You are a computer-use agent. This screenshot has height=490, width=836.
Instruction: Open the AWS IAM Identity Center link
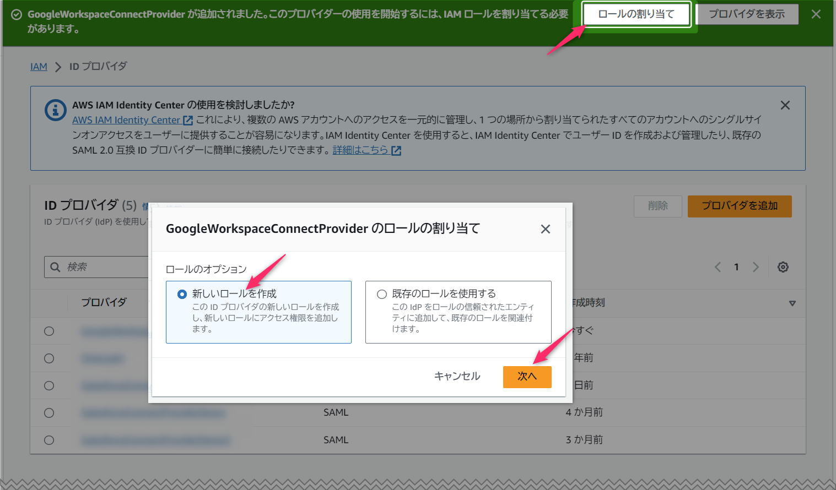pos(126,120)
